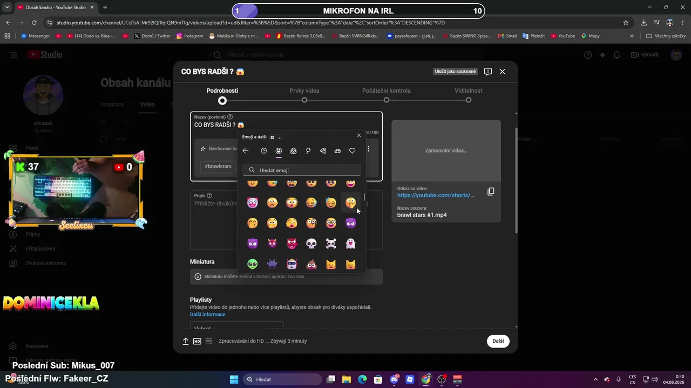Insert the green alien emoji
This screenshot has height=388, width=691.
tap(252, 264)
